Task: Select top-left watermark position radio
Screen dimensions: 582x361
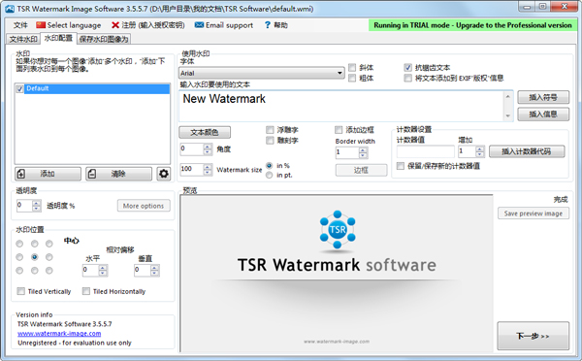Action: (19, 244)
